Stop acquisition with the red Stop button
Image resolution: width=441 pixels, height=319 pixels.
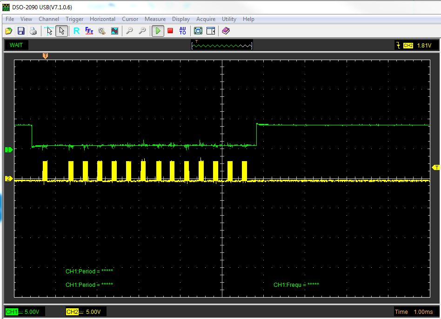pos(170,31)
